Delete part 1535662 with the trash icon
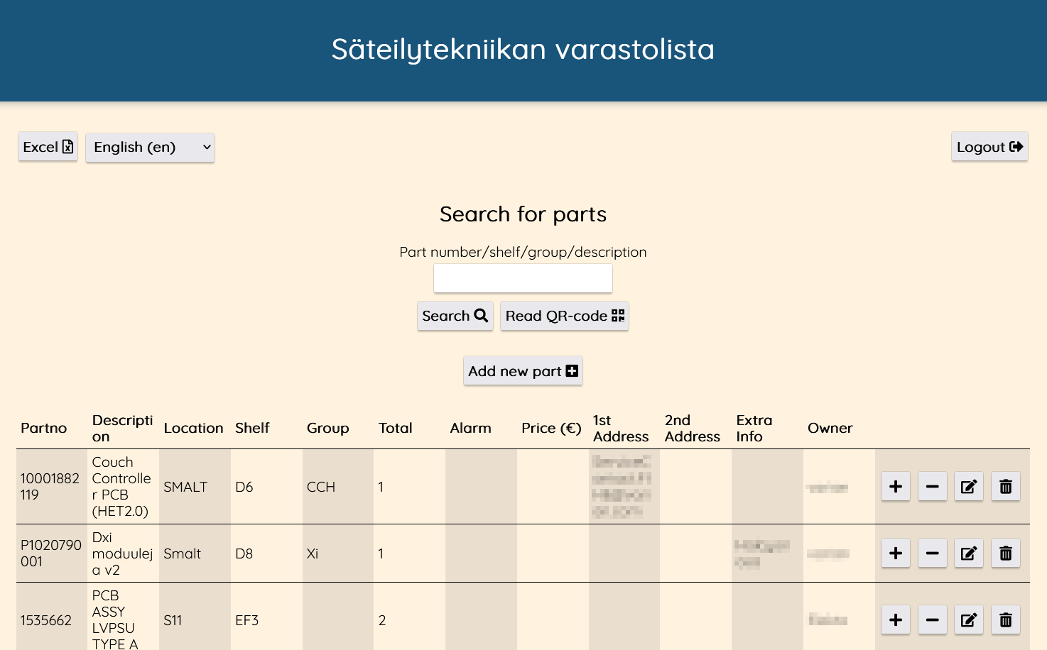The image size is (1047, 650). click(x=1005, y=619)
